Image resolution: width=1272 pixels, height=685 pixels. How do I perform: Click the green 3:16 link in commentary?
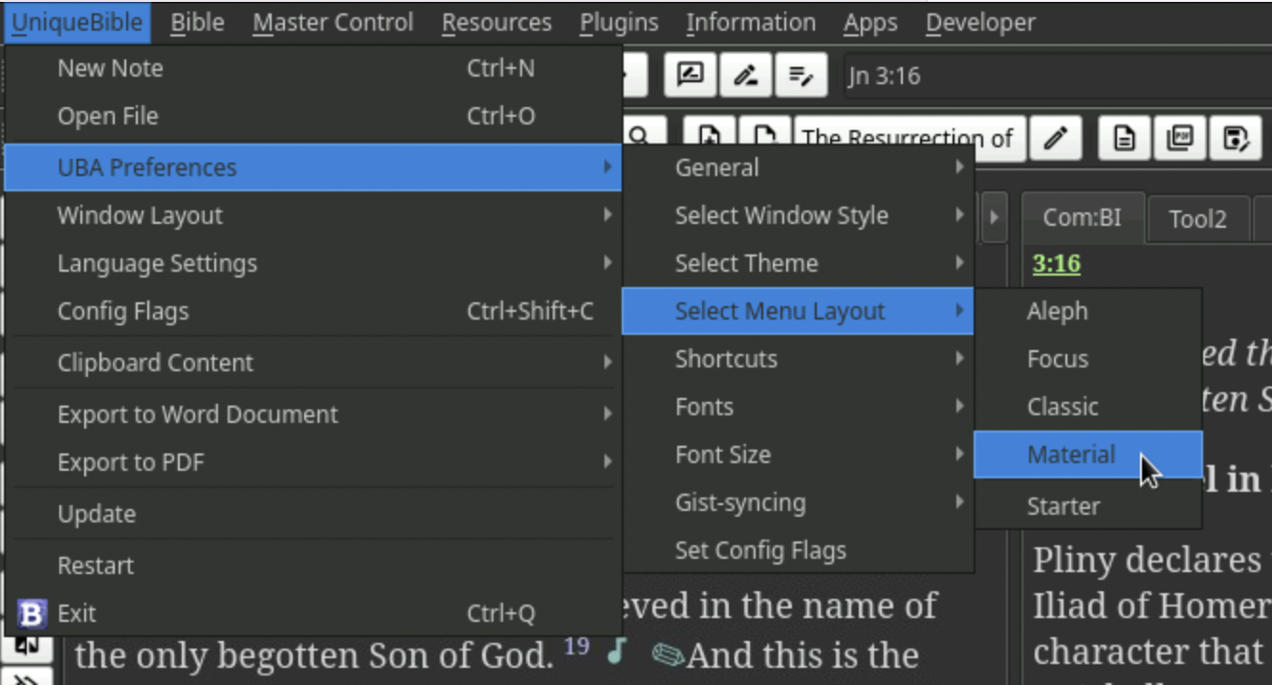pyautogui.click(x=1056, y=263)
